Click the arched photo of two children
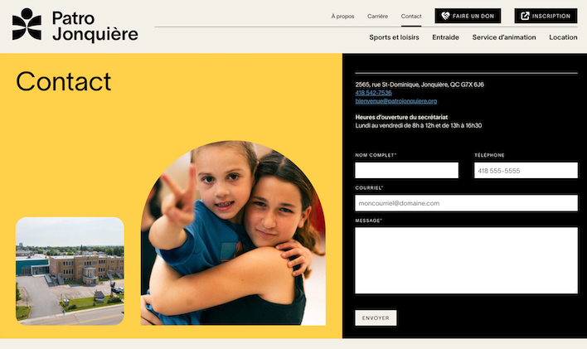Image resolution: width=587 pixels, height=349 pixels. click(233, 233)
